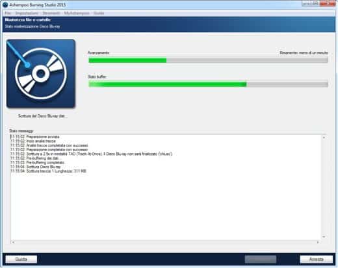Click the 'Stato buffer' label
338x268 pixels.
pyautogui.click(x=97, y=77)
